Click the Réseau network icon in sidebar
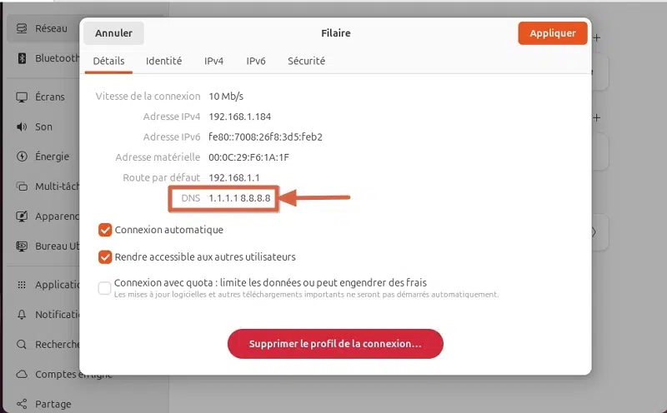 [x=22, y=28]
